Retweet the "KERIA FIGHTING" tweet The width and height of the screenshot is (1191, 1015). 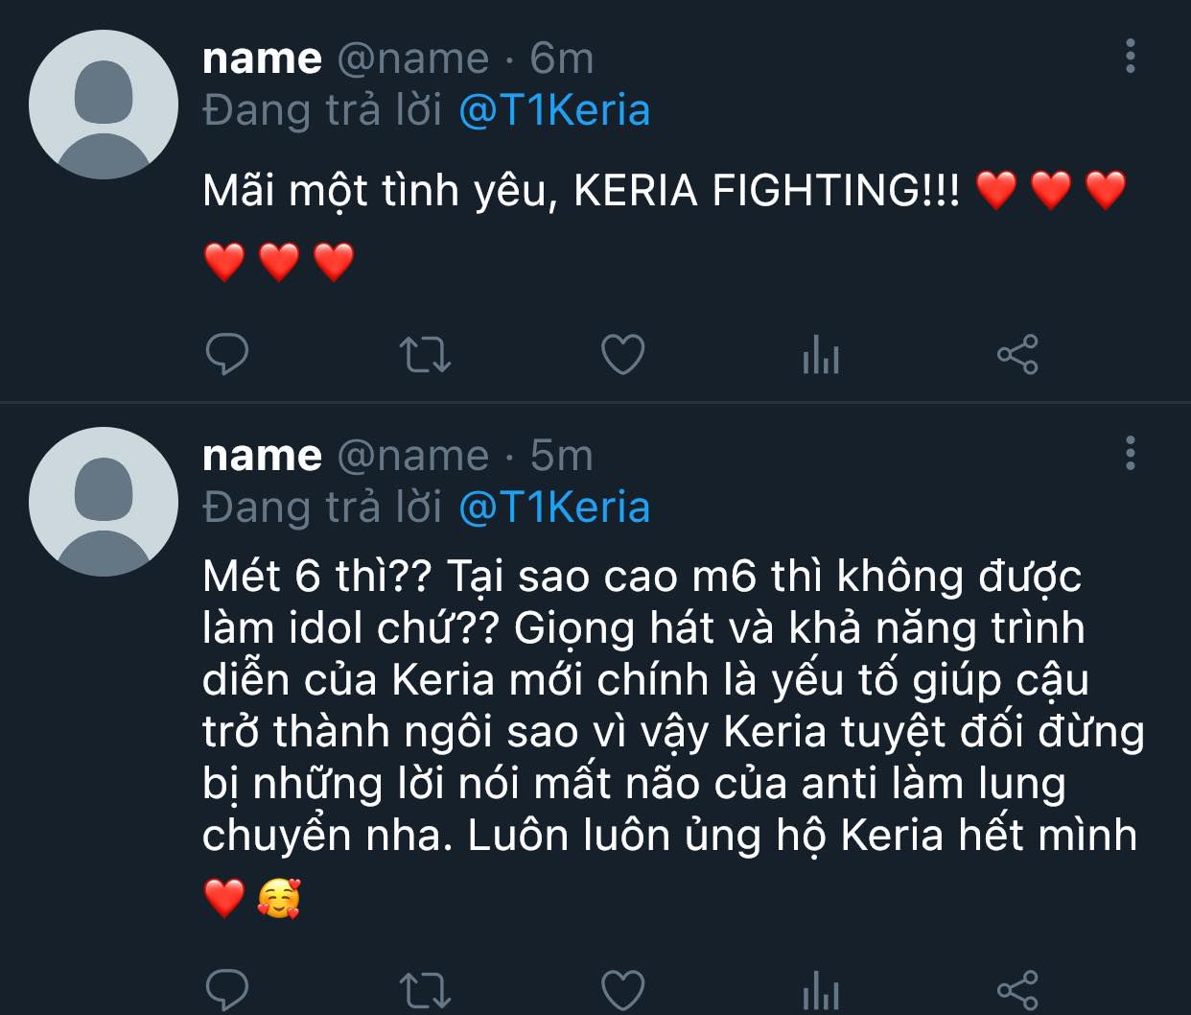click(424, 355)
